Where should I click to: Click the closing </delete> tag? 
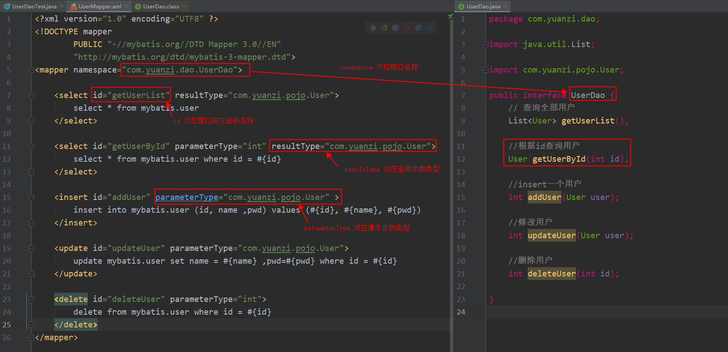tap(76, 325)
